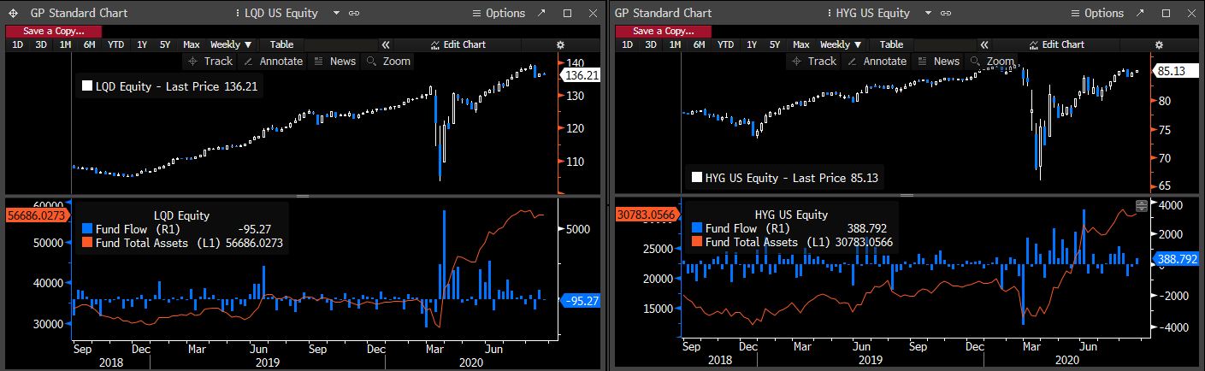This screenshot has width=1205, height=371.
Task: Collapse toolbar chevrons in LQD window
Action: 386,44
